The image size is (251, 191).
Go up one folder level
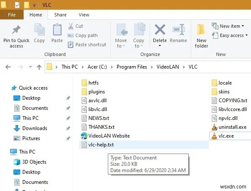point(39,67)
